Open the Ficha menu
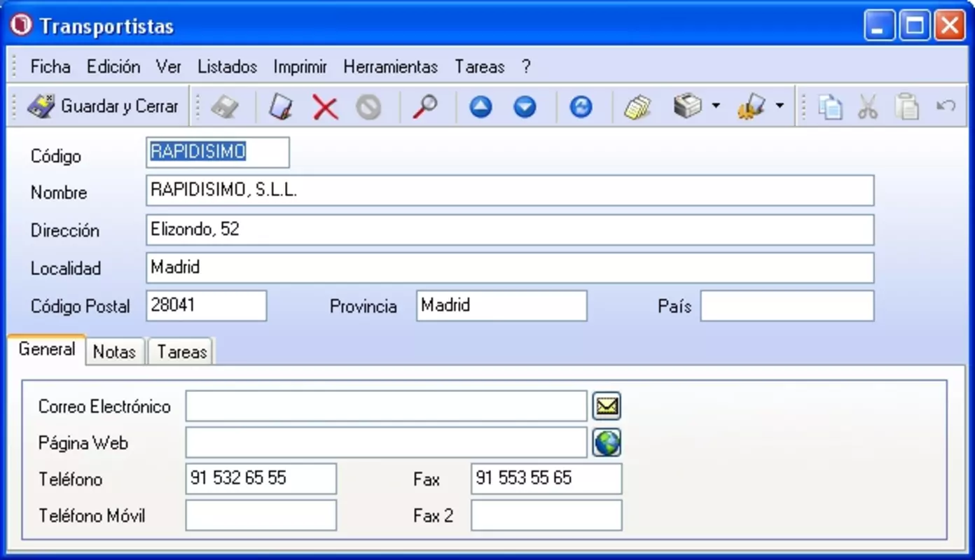 pyautogui.click(x=50, y=66)
